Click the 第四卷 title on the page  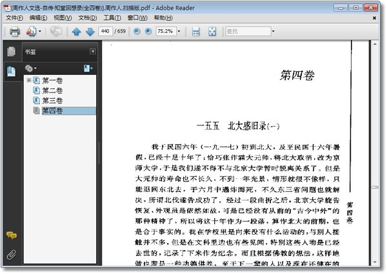coord(297,76)
